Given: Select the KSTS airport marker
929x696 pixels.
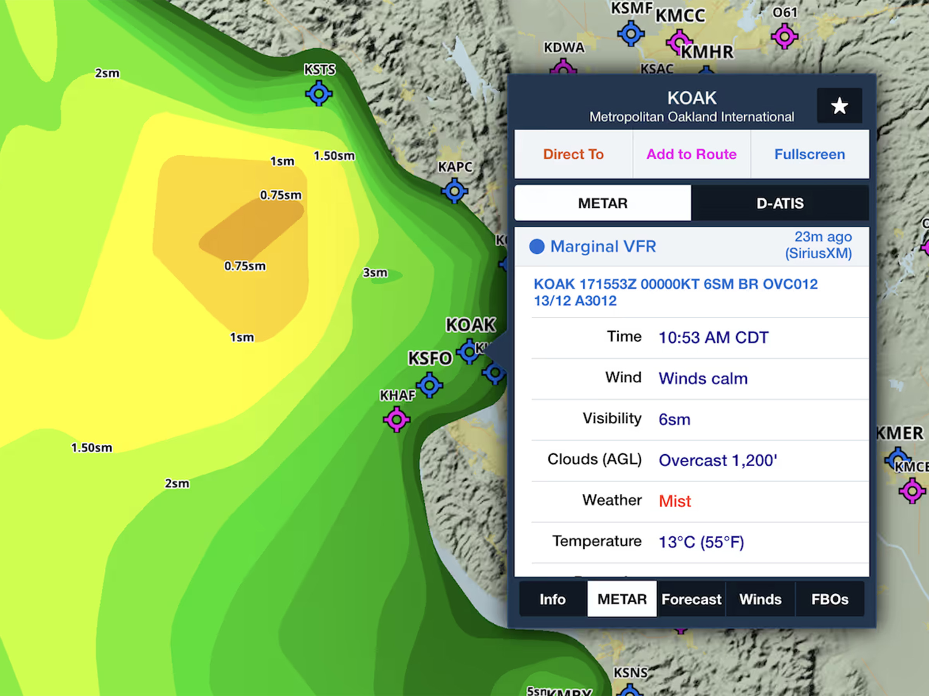Looking at the screenshot, I should (319, 93).
